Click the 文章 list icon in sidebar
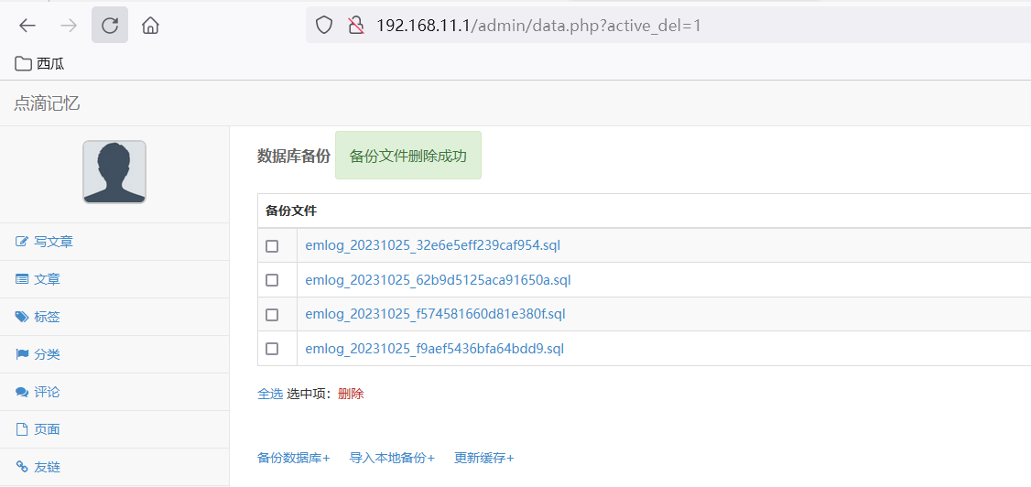This screenshot has width=1031, height=487. click(22, 279)
